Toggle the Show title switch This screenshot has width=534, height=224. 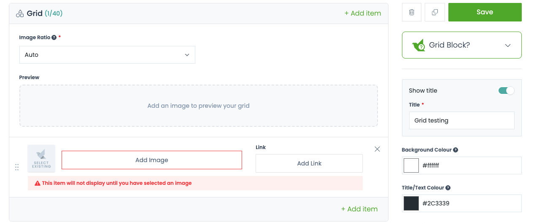click(x=506, y=91)
